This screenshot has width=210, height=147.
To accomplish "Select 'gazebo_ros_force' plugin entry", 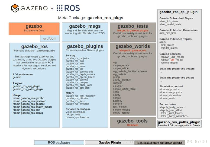I will [x=75, y=101].
